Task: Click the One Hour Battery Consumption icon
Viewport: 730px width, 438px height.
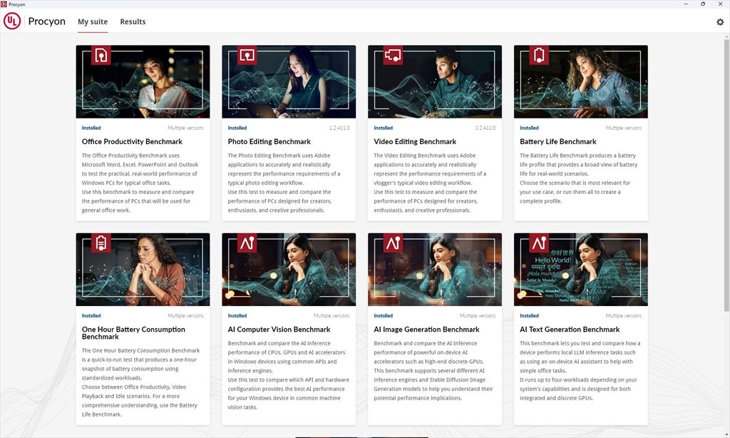Action: pyautogui.click(x=101, y=243)
